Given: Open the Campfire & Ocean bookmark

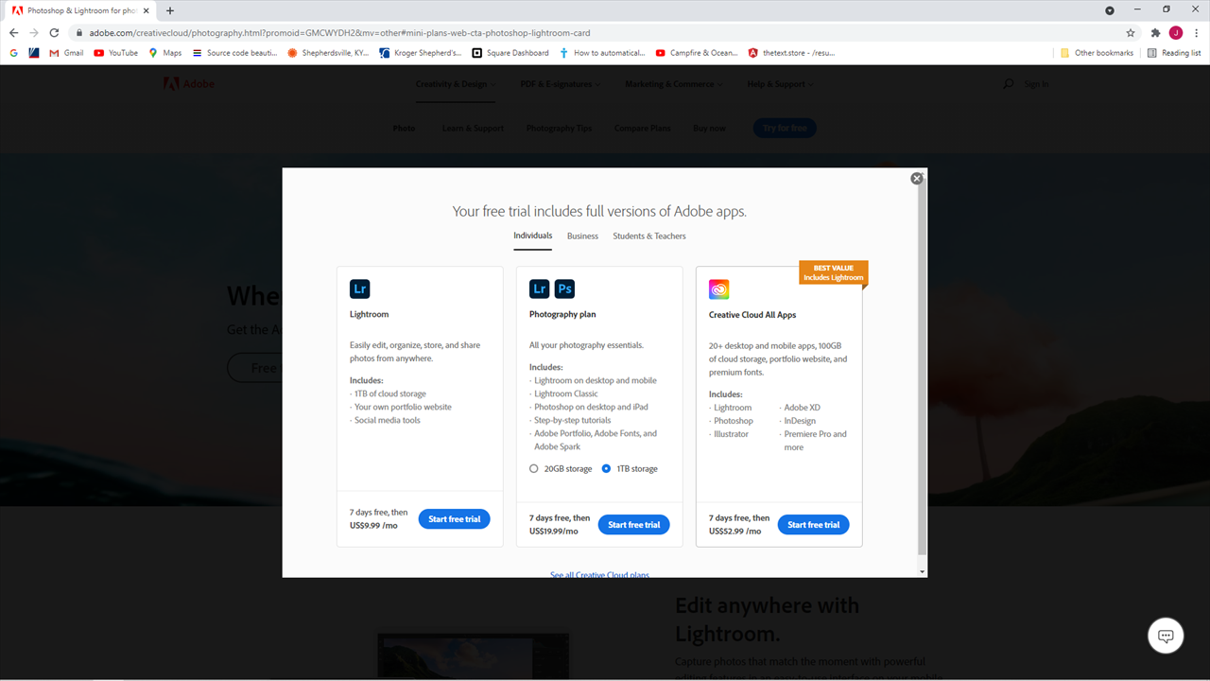Looking at the screenshot, I should coord(698,53).
